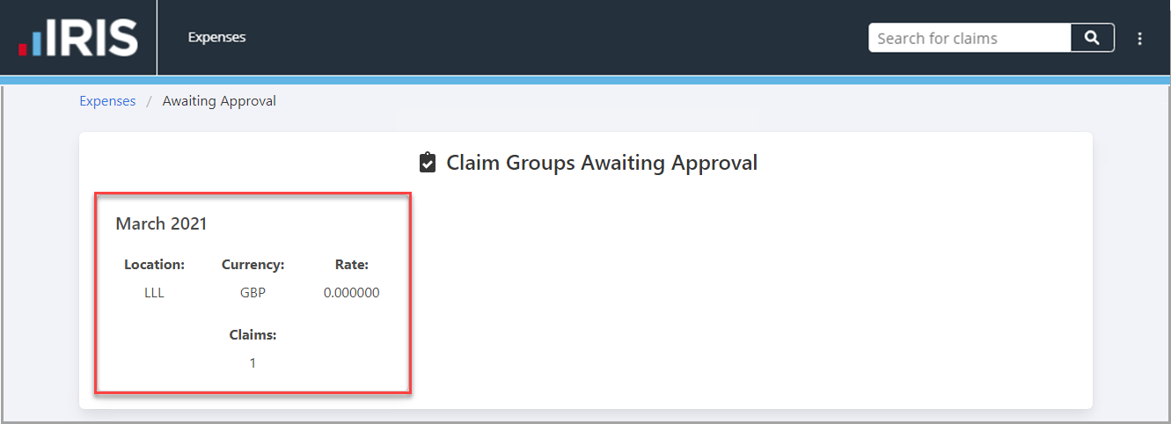Click the IRIS logo

click(x=78, y=38)
